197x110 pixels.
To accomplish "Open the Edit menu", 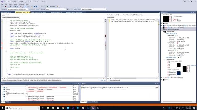I will [6, 4].
